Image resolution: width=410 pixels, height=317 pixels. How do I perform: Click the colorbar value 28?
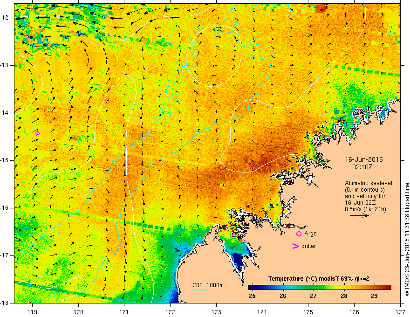click(x=344, y=296)
